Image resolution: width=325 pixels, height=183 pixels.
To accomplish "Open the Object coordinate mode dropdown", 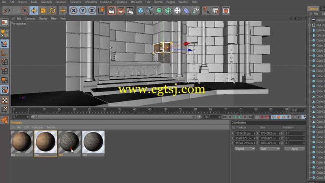I will (245, 149).
